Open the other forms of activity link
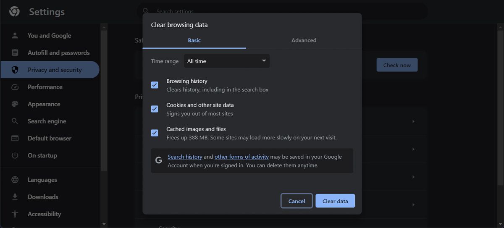The width and height of the screenshot is (504, 228). (241, 157)
